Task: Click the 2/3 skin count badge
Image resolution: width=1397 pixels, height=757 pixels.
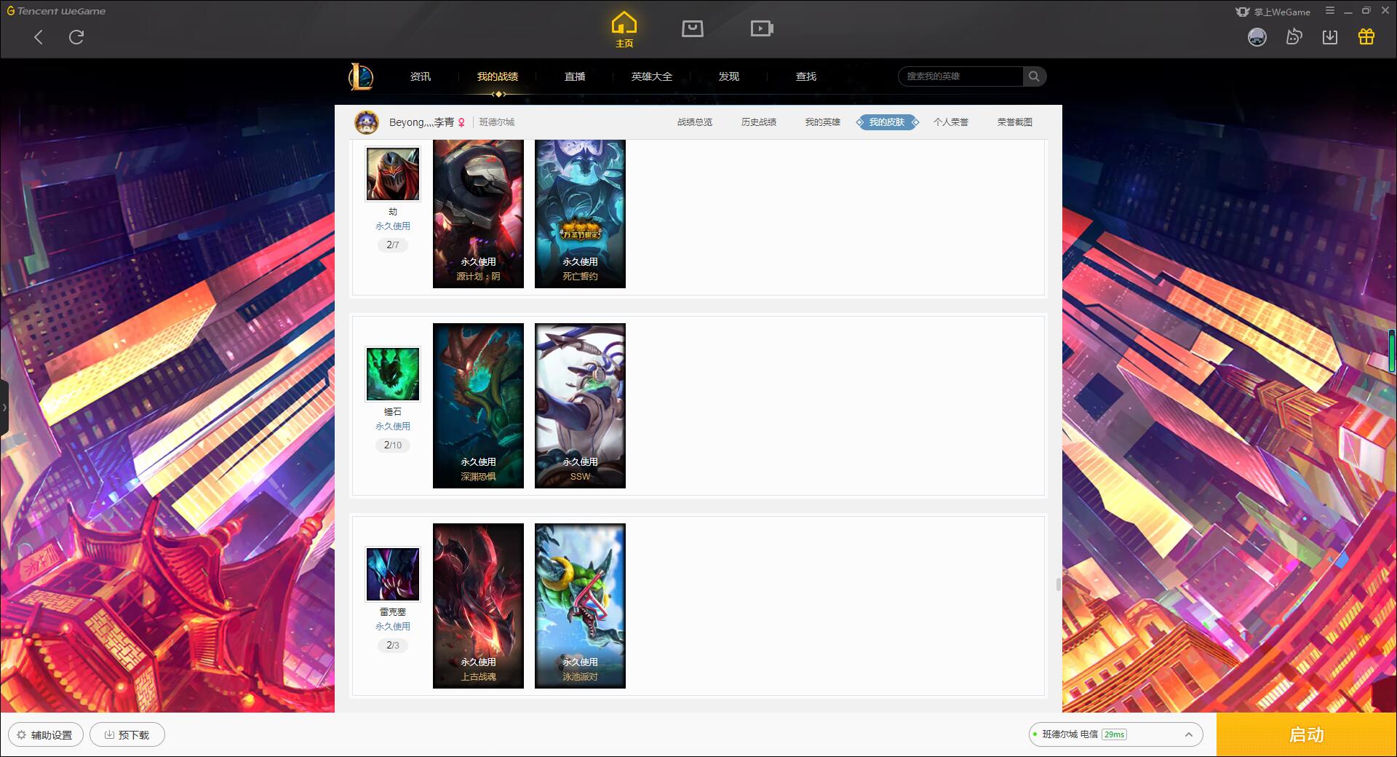Action: click(393, 646)
